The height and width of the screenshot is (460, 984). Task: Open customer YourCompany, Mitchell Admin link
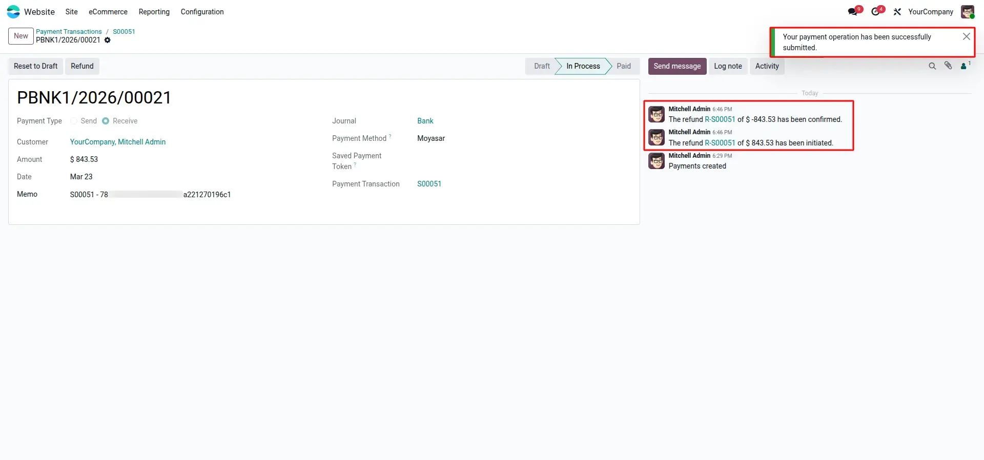tap(118, 142)
